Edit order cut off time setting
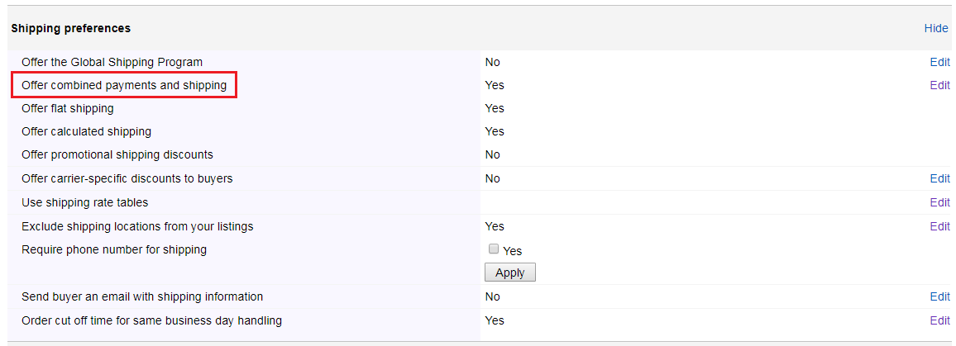 pyautogui.click(x=939, y=320)
